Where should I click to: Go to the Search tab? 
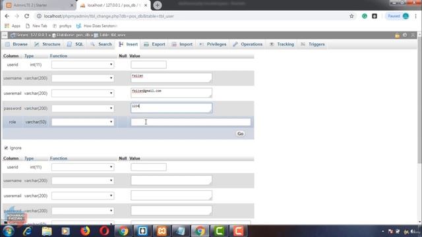101,44
